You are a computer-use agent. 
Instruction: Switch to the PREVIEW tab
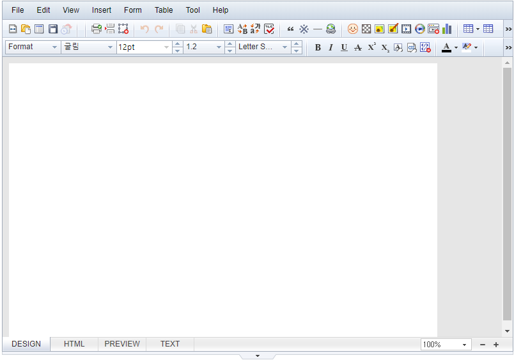122,344
